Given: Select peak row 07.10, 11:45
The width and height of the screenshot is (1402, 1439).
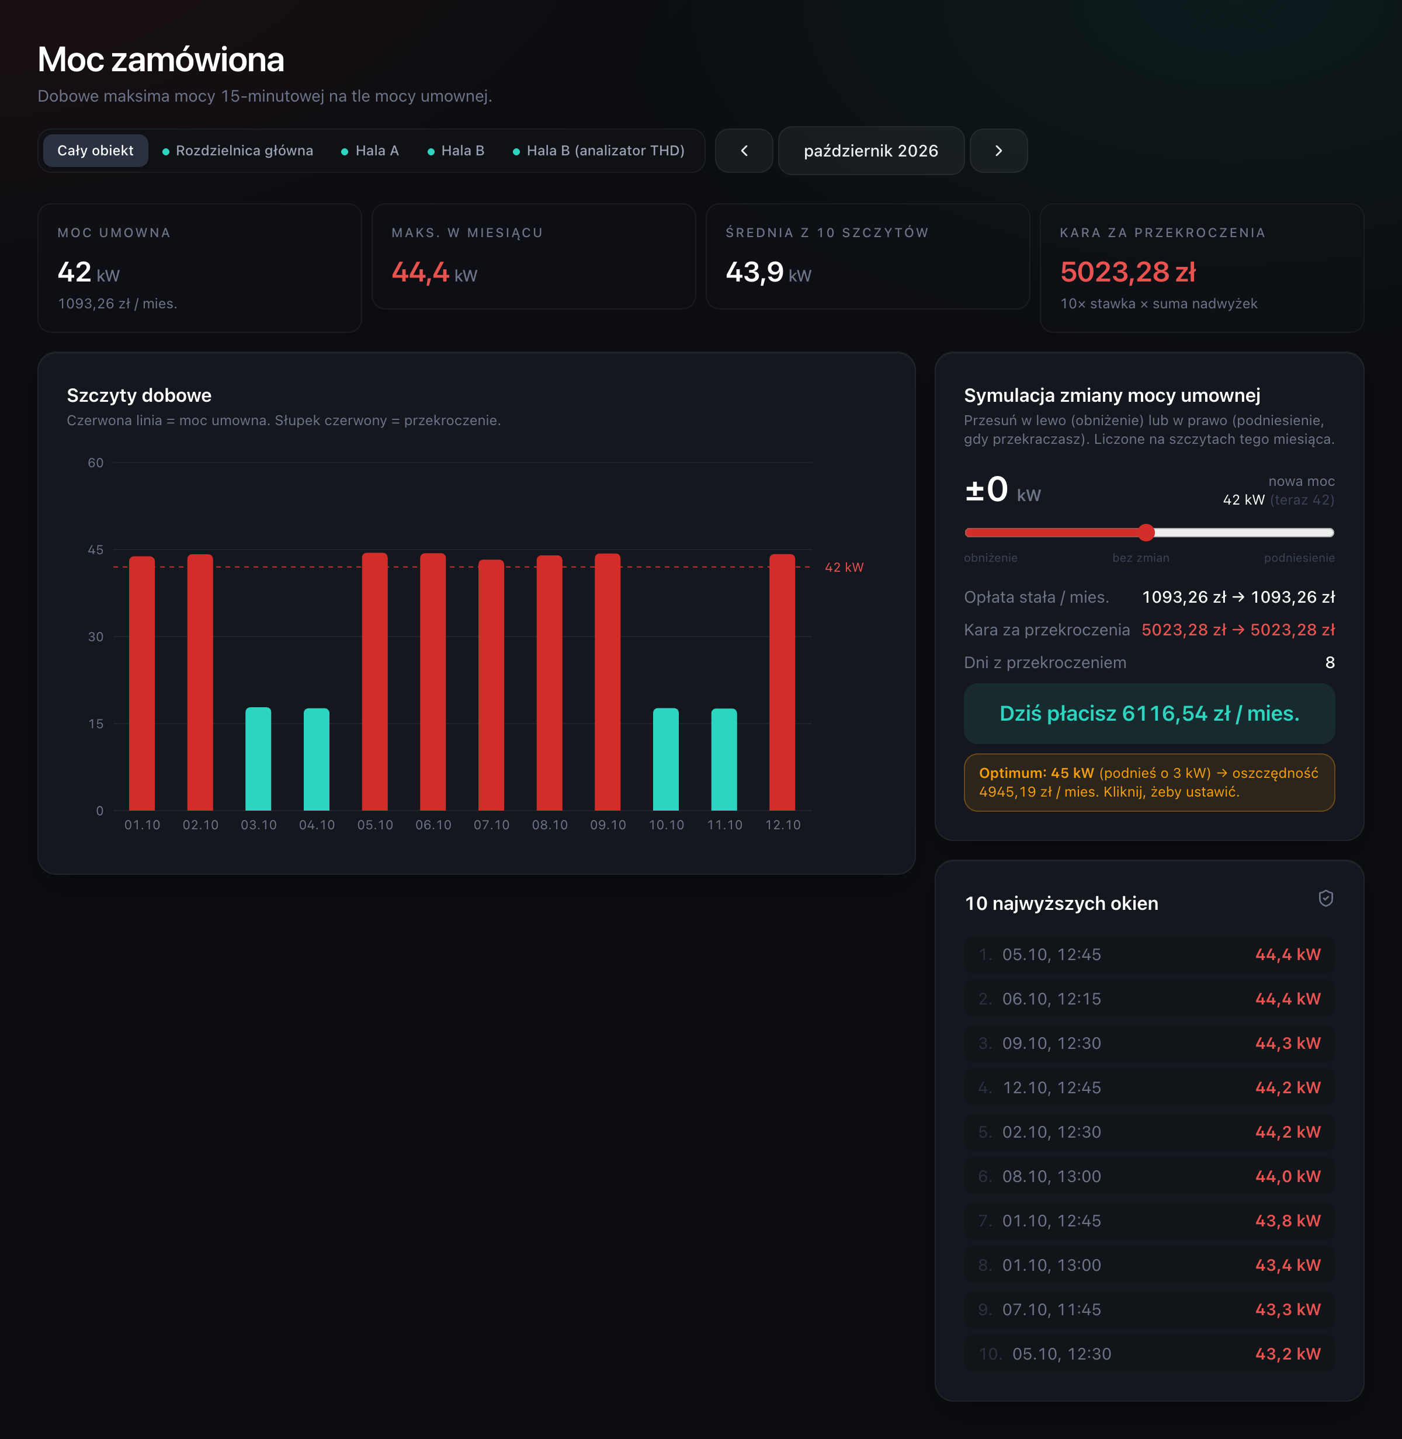Looking at the screenshot, I should (1148, 1309).
